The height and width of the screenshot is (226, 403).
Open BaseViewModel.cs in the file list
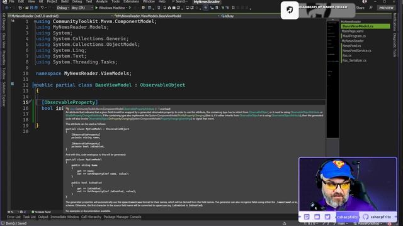tap(365, 26)
